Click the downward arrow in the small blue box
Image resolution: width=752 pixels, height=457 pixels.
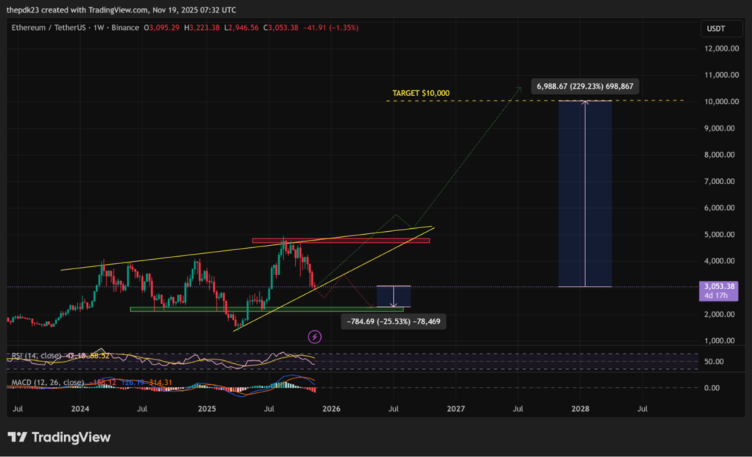click(394, 303)
